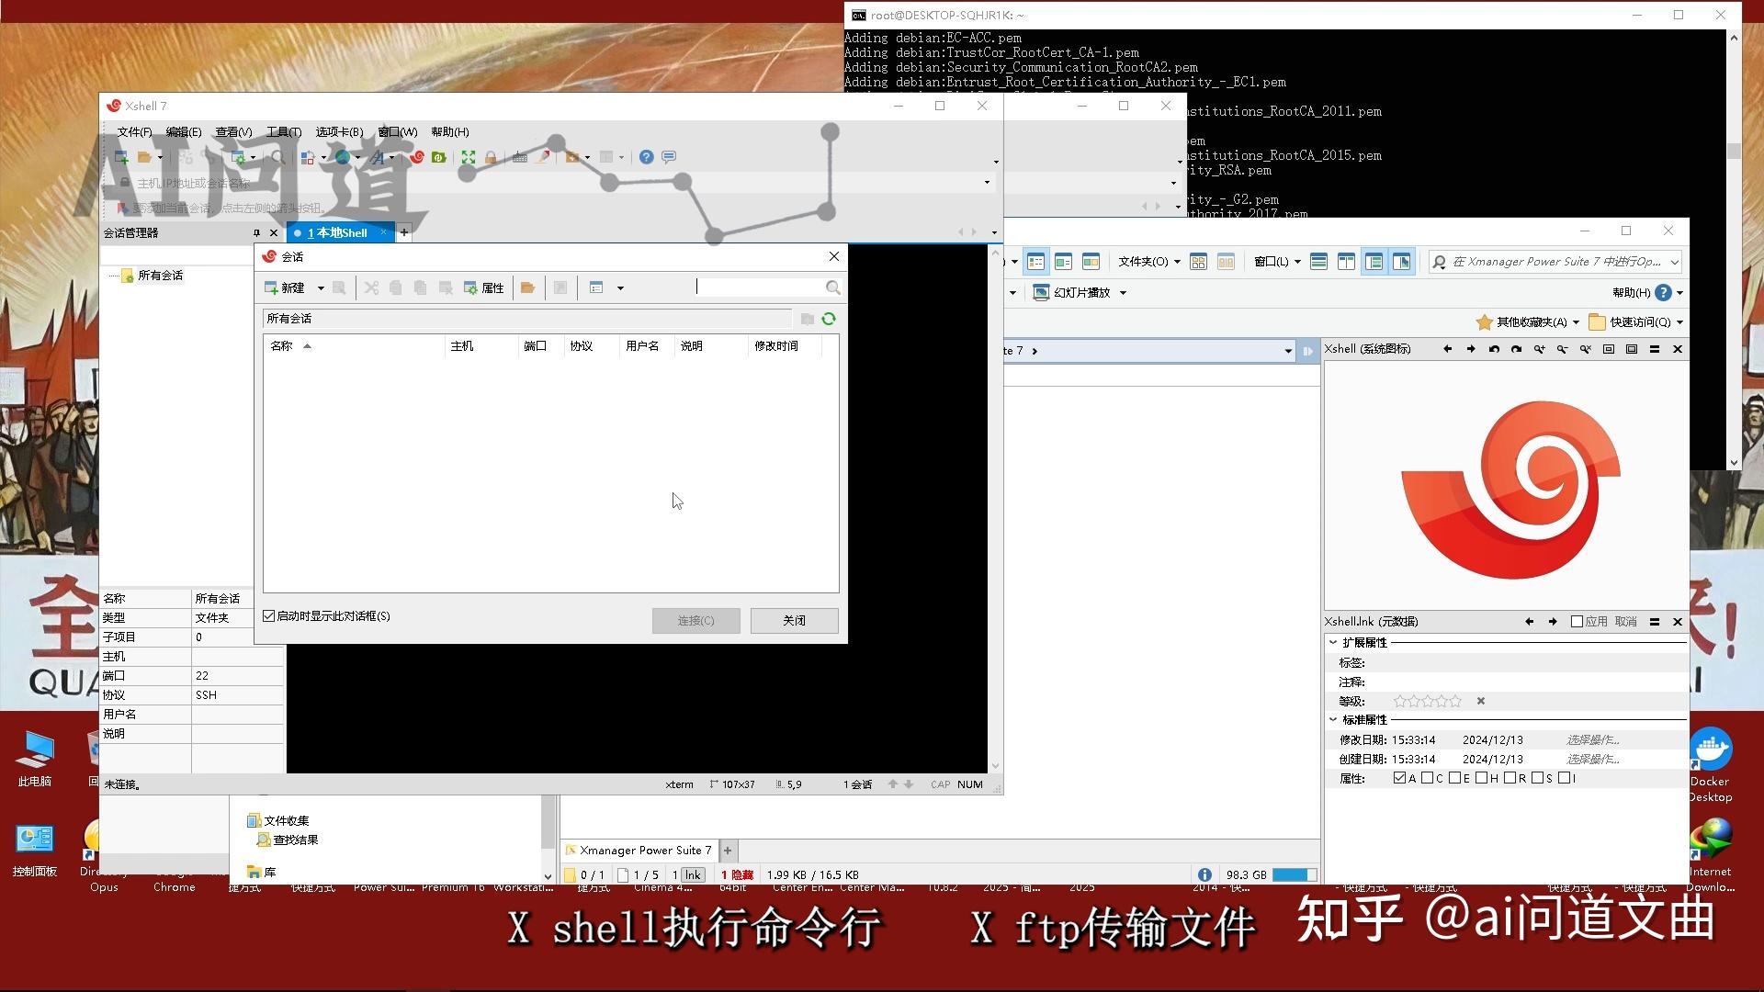The width and height of the screenshot is (1764, 992).
Task: Open the 幻灯片播放 dropdown arrow
Action: [1123, 293]
